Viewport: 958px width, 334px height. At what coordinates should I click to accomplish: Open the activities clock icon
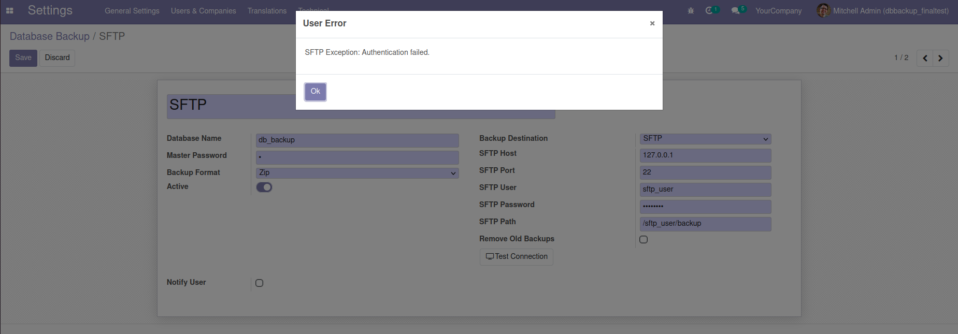[x=709, y=10]
